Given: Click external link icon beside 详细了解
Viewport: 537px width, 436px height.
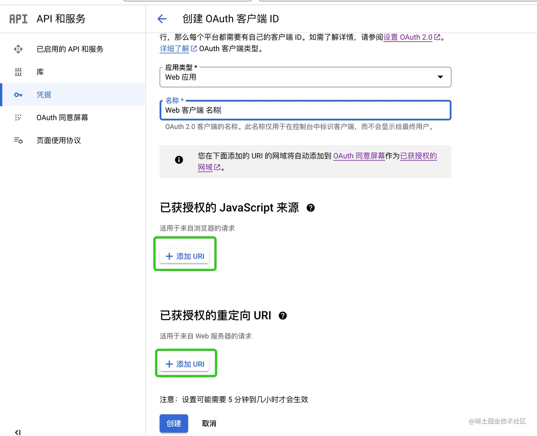Looking at the screenshot, I should click(194, 48).
